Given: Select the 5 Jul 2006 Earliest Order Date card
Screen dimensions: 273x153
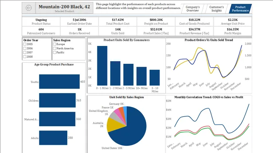Looking at the screenshot, I should coord(79,22).
